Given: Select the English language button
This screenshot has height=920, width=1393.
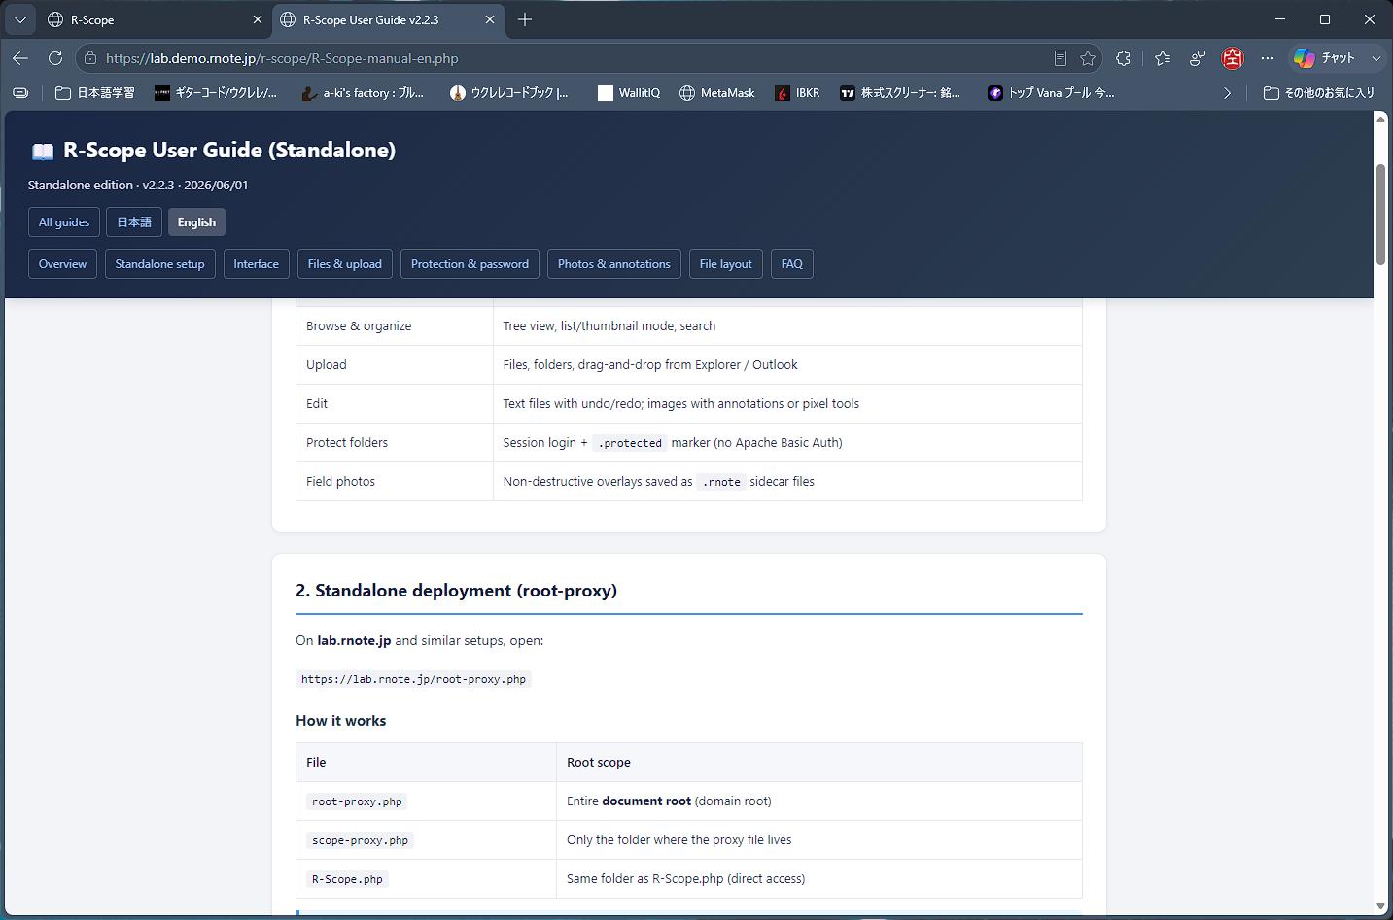Looking at the screenshot, I should [196, 222].
